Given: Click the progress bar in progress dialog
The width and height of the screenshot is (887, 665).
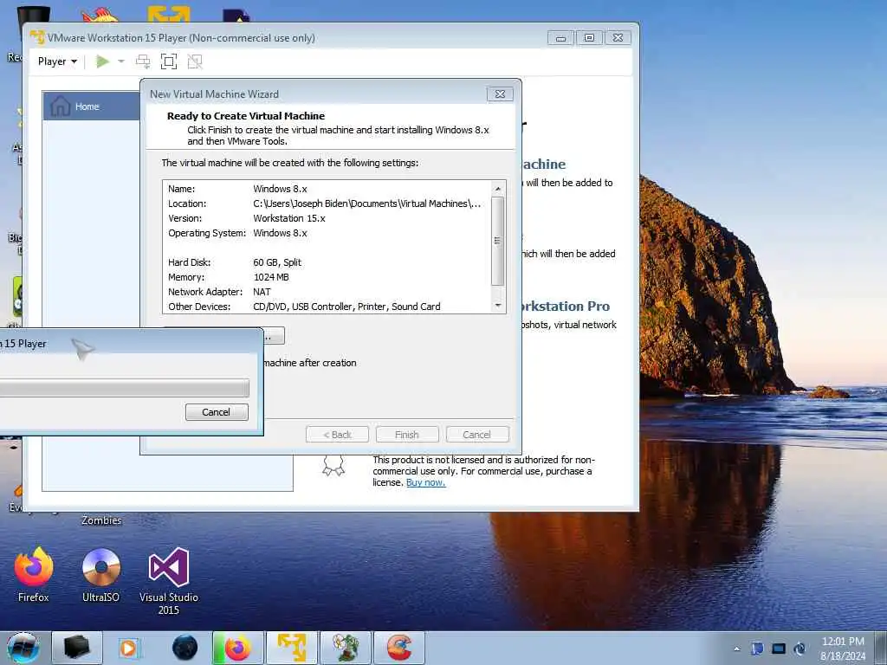Looking at the screenshot, I should (x=124, y=387).
